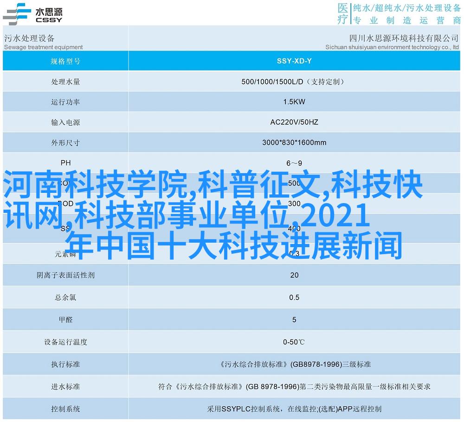
Task: Click the '甲醛' row label
Action: click(x=65, y=320)
